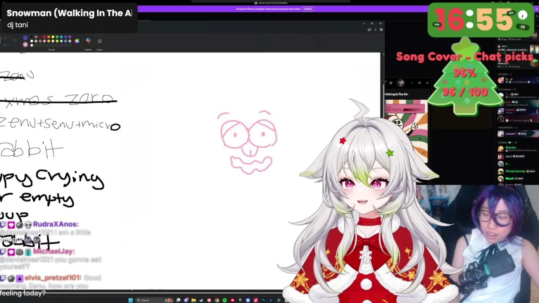
Task: Pick the bright red color swatch
Action: [45, 37]
